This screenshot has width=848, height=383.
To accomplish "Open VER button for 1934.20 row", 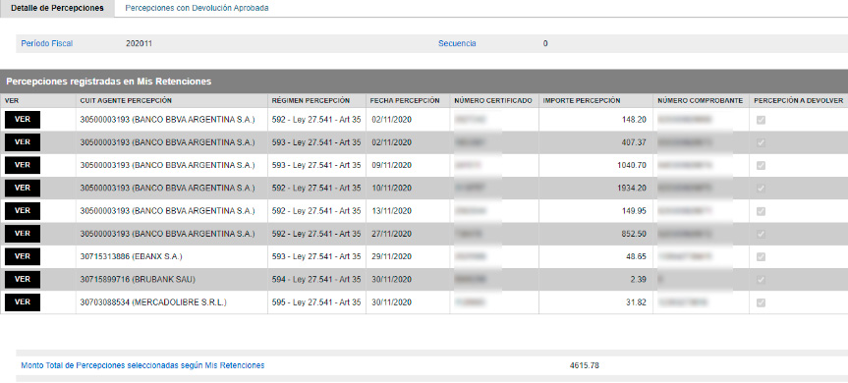I will [x=23, y=188].
